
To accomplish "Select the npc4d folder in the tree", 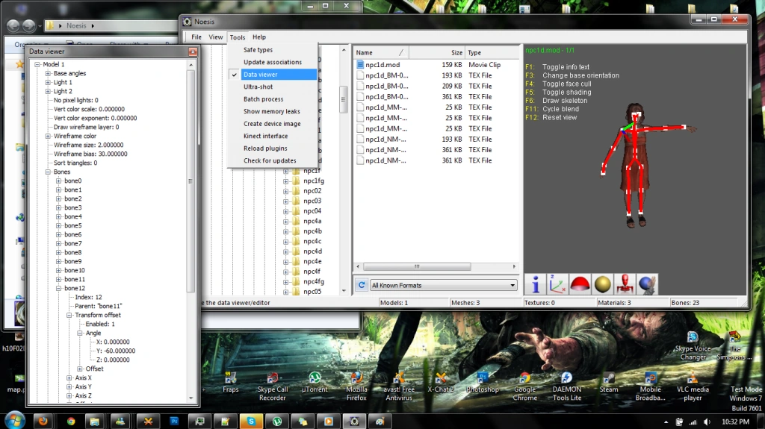I will [312, 251].
